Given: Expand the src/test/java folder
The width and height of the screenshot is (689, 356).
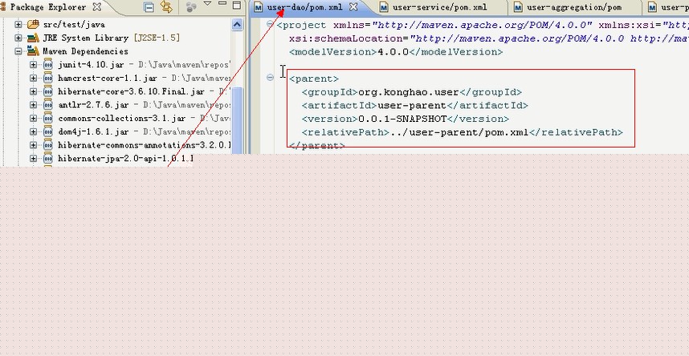Looking at the screenshot, I should tap(19, 24).
